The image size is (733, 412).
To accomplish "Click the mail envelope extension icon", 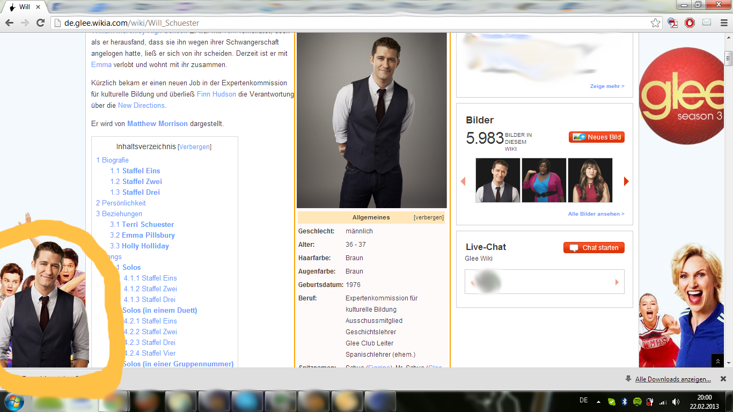I will click(x=707, y=23).
